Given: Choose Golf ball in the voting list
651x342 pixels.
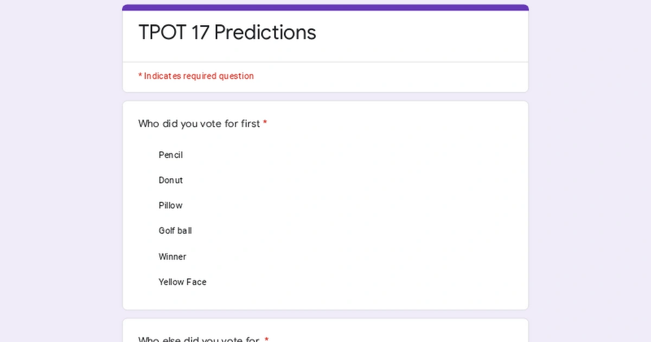Looking at the screenshot, I should tap(175, 231).
